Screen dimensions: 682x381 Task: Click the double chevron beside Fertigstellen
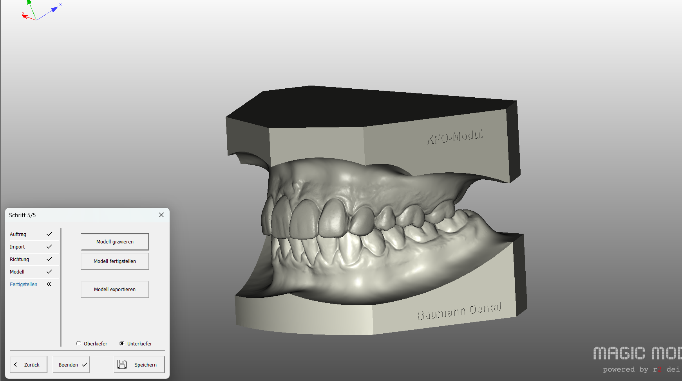(49, 284)
